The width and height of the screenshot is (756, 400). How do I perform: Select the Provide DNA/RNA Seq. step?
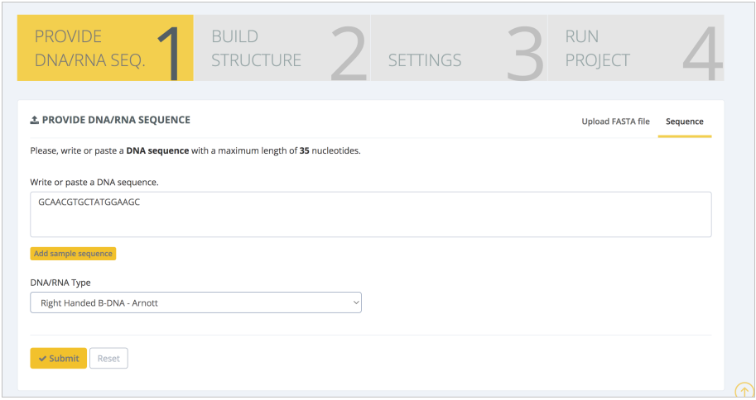[x=90, y=49]
